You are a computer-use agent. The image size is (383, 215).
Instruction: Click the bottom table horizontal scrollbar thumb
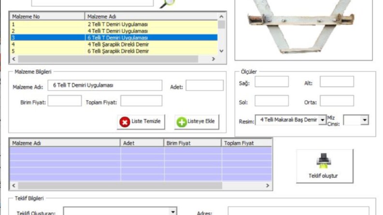[x=120, y=186]
